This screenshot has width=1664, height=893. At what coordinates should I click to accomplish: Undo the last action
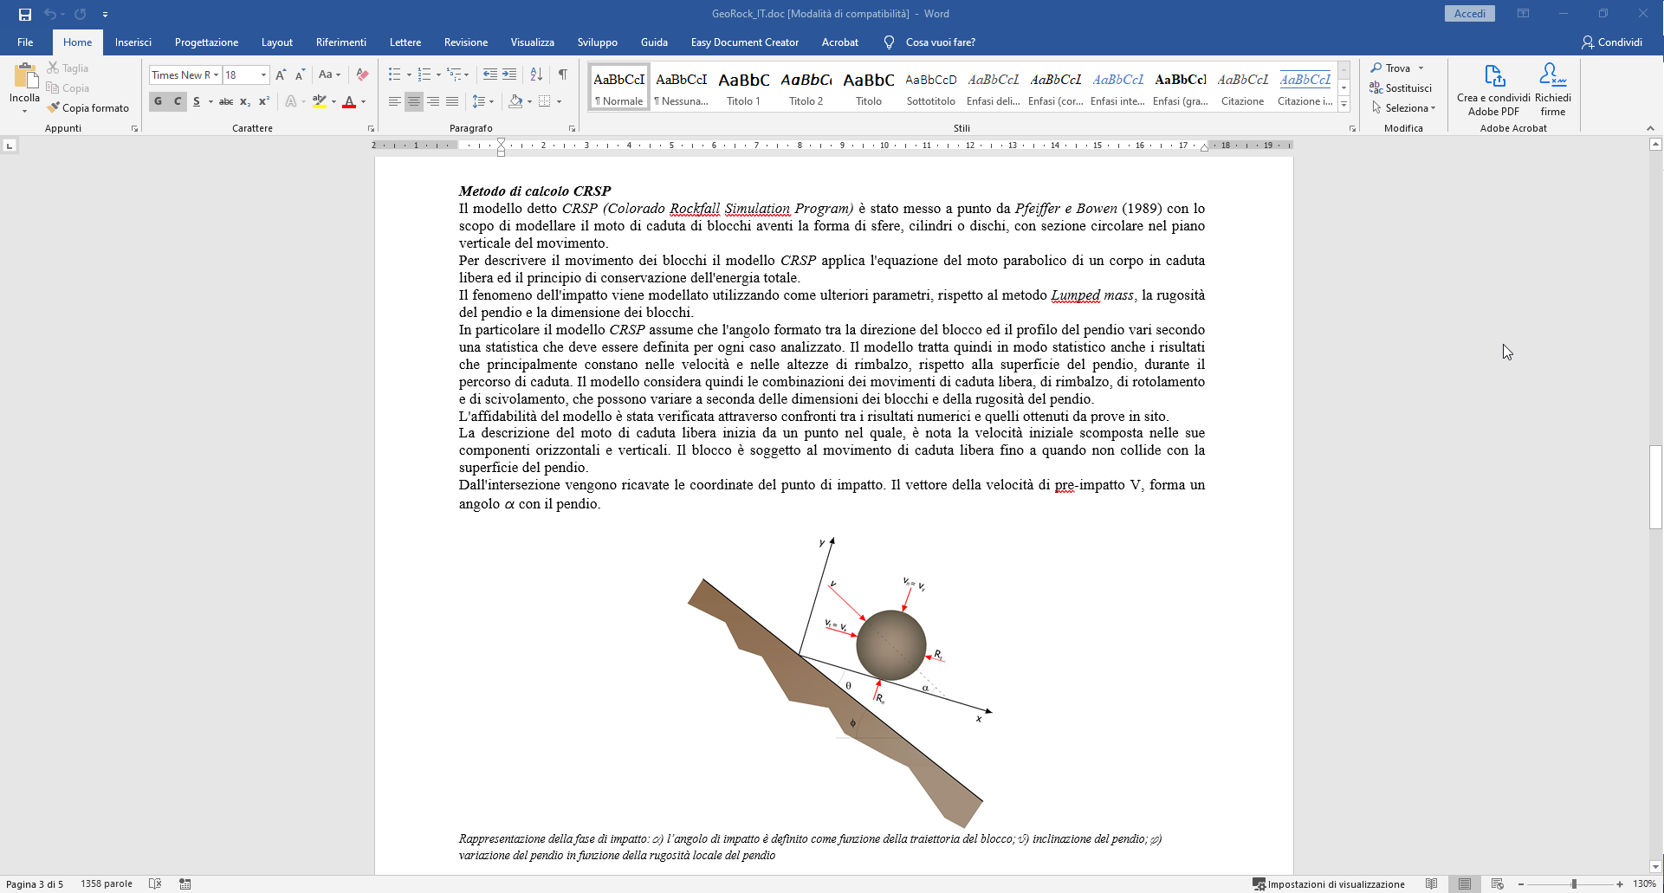[50, 14]
